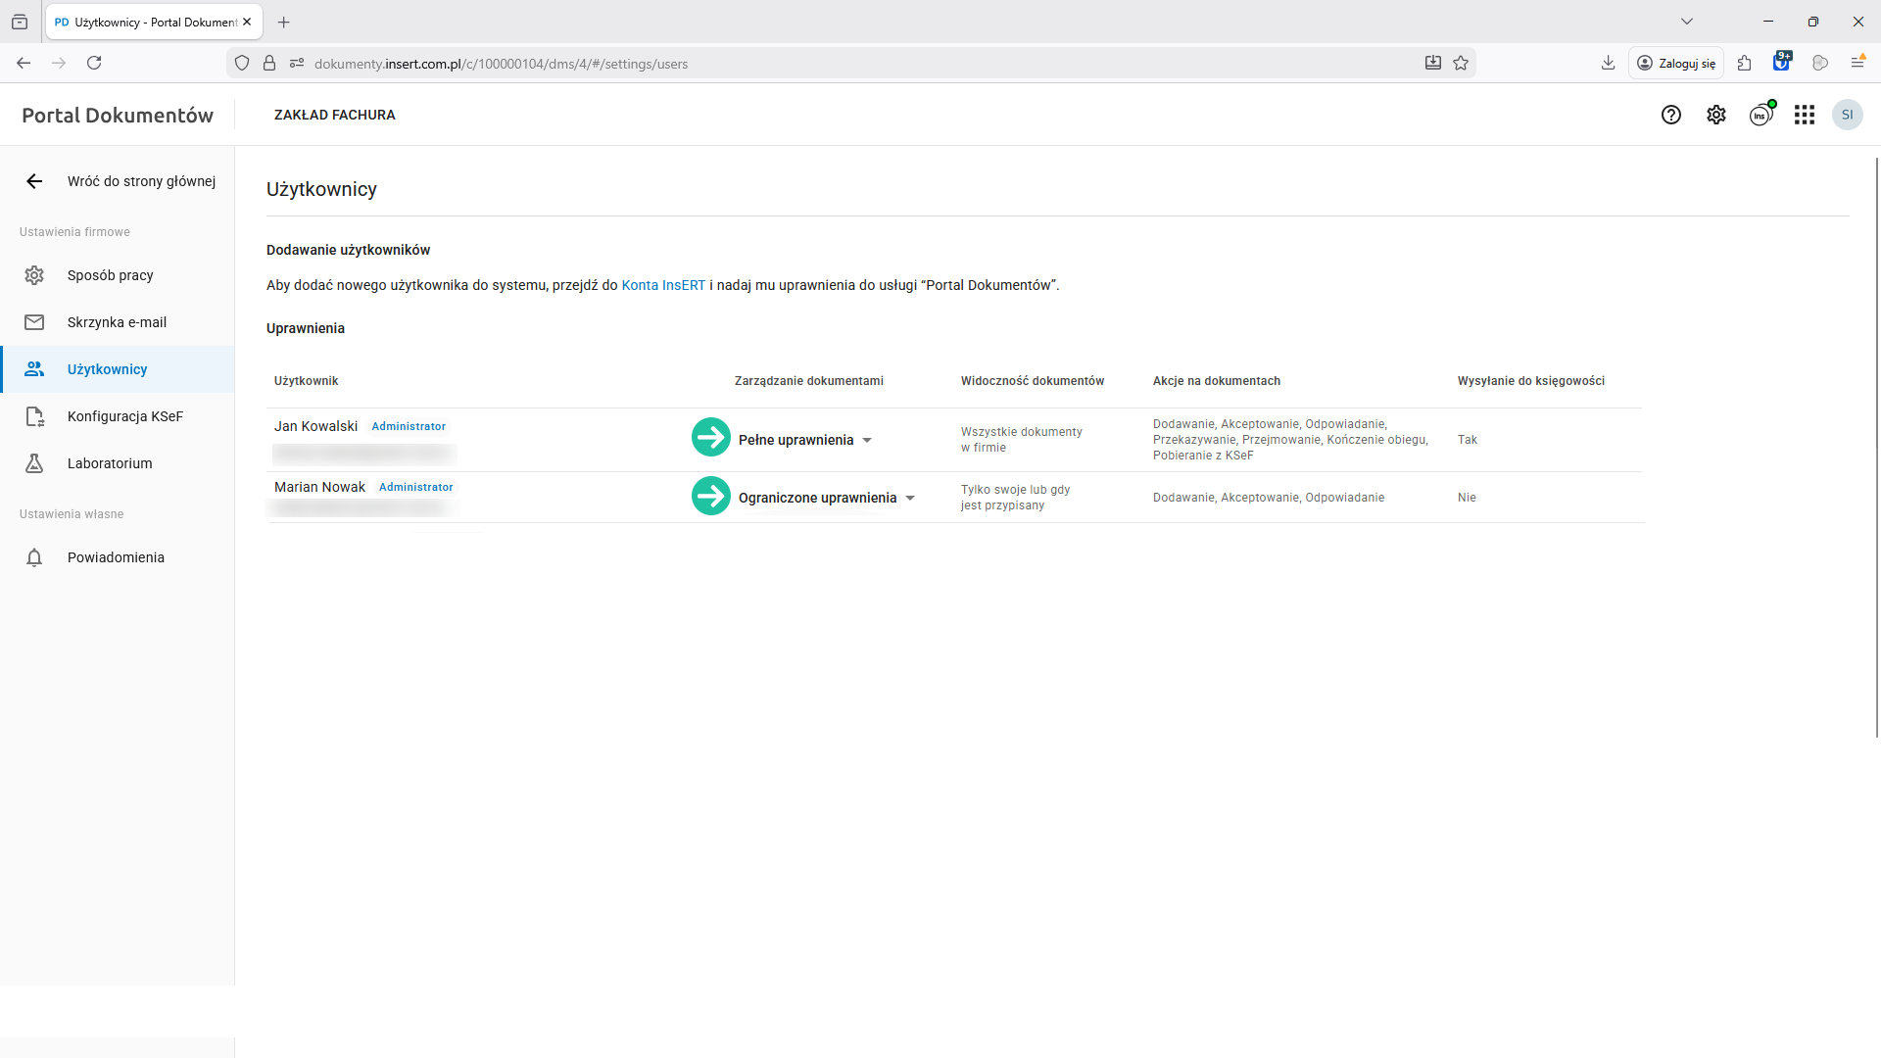Go to Skrzynka e-mail settings
This screenshot has height=1058, width=1881.
[117, 322]
